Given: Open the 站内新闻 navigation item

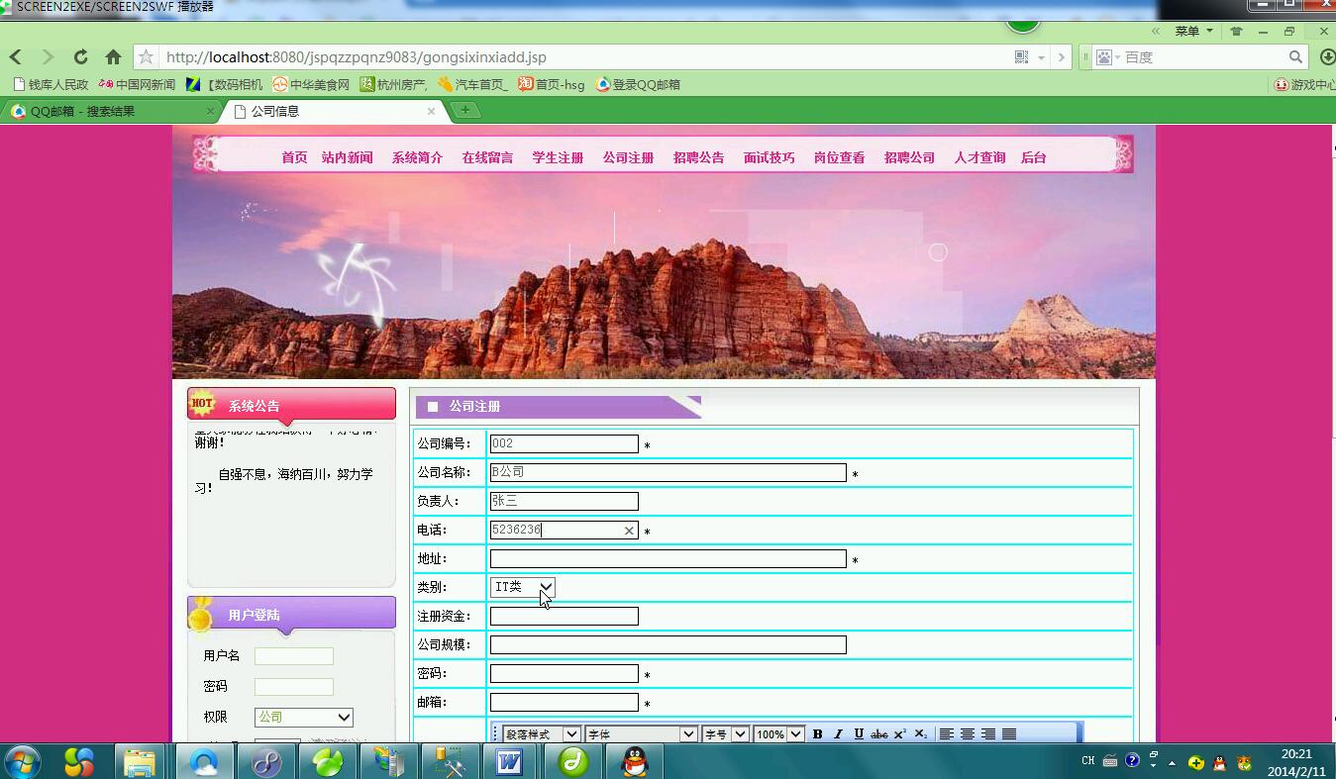Looking at the screenshot, I should click(347, 157).
